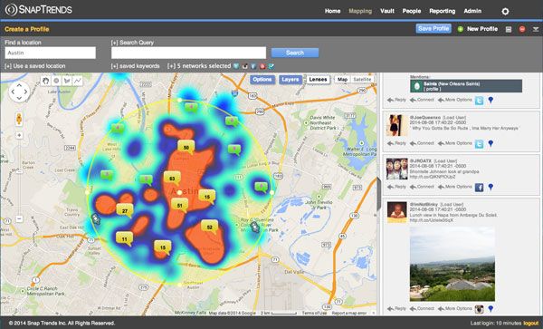Select the hand pan tool on map
This screenshot has height=329, width=543.
point(45,81)
